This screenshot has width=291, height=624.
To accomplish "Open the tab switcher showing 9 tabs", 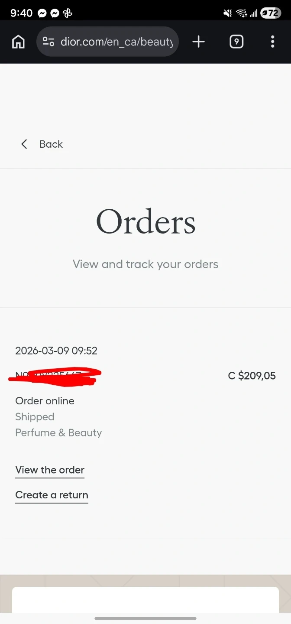I will pos(236,42).
